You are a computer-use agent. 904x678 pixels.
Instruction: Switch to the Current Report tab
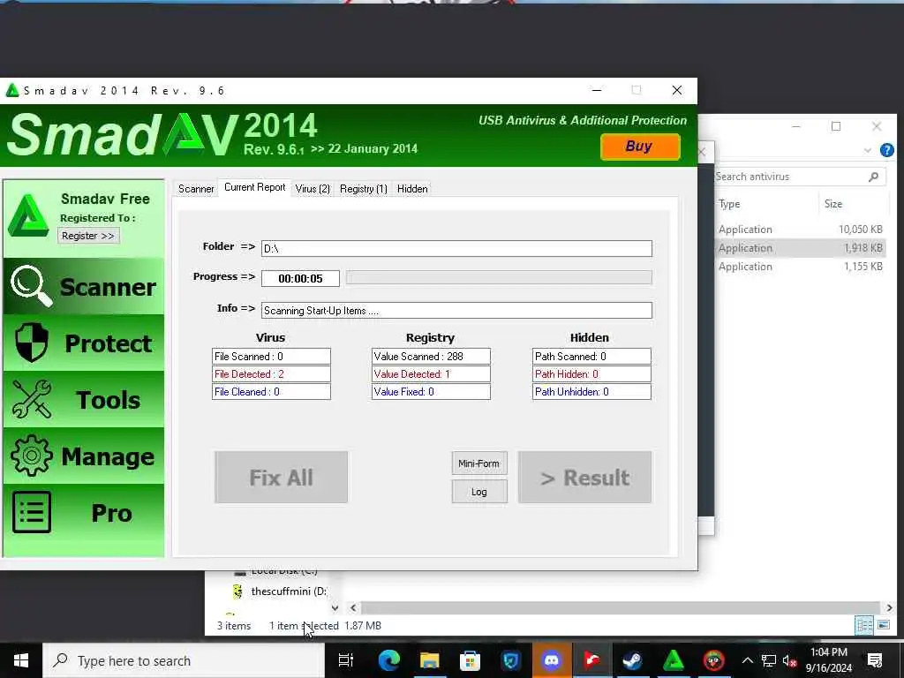[x=255, y=187]
